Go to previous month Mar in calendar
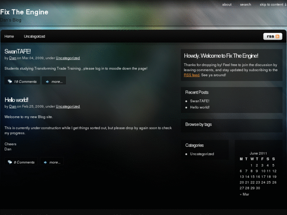287x215 pixels. pyautogui.click(x=244, y=194)
